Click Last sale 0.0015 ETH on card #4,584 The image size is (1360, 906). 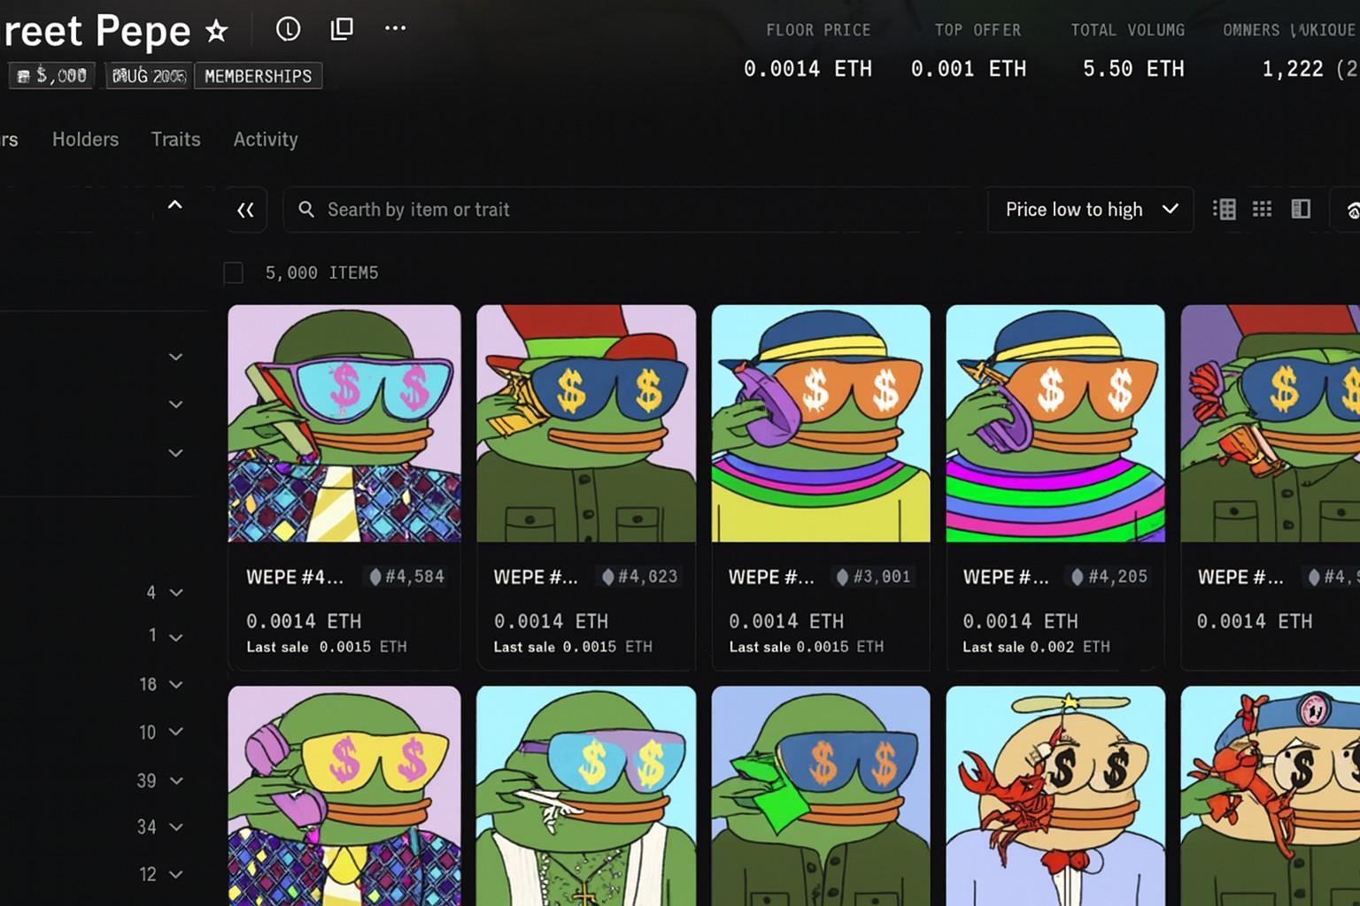pos(327,647)
